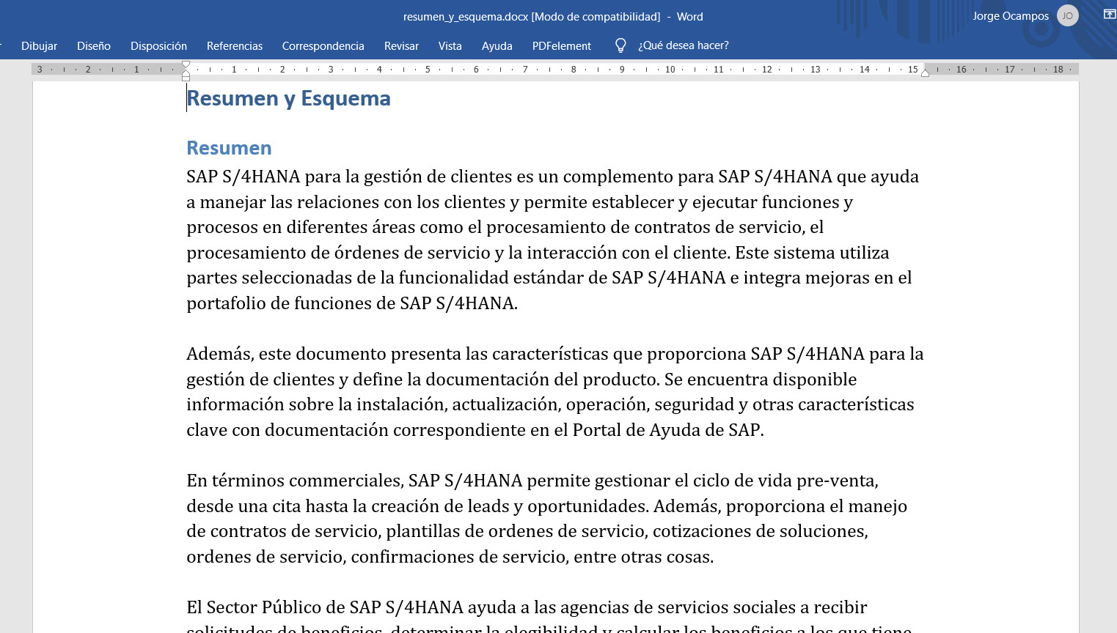The width and height of the screenshot is (1117, 633).
Task: Open the Disposición ribbon tab
Action: coord(158,45)
